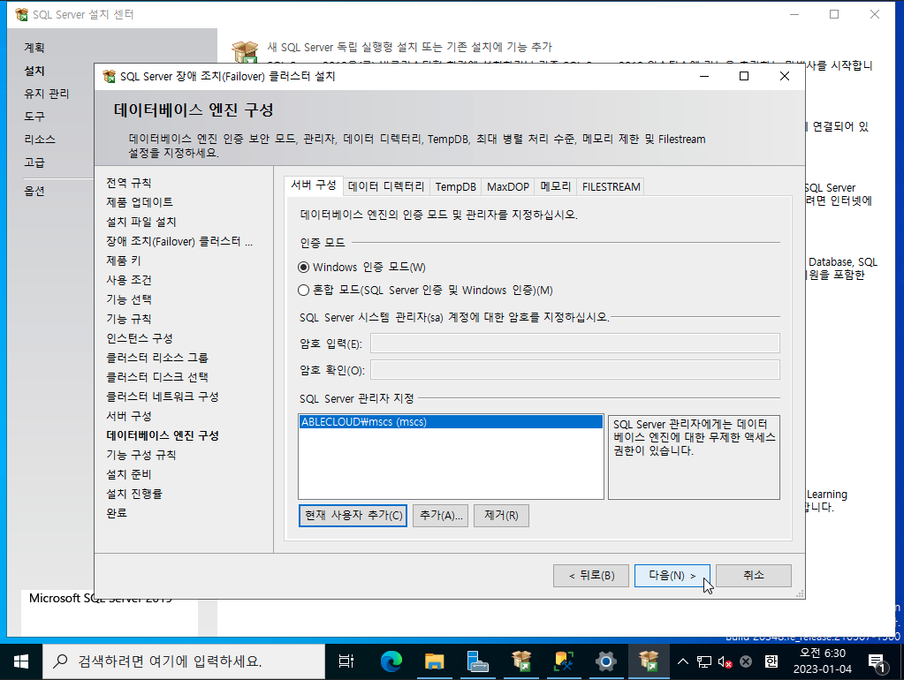Viewport: 904px width, 680px height.
Task: Open the TempDB tab
Action: (x=455, y=186)
